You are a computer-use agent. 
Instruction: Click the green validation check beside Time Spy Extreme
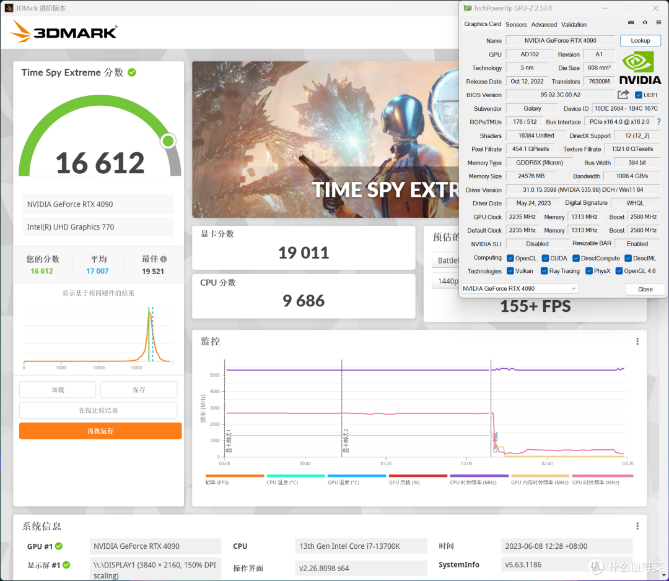pos(132,72)
